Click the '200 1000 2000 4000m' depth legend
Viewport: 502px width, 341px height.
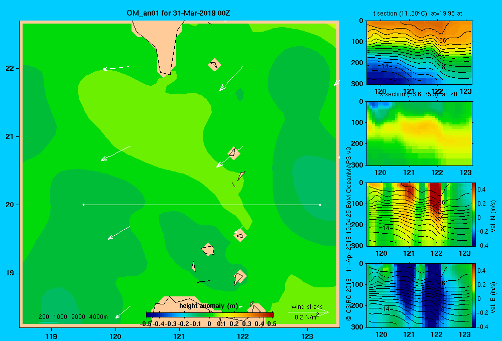click(x=73, y=317)
